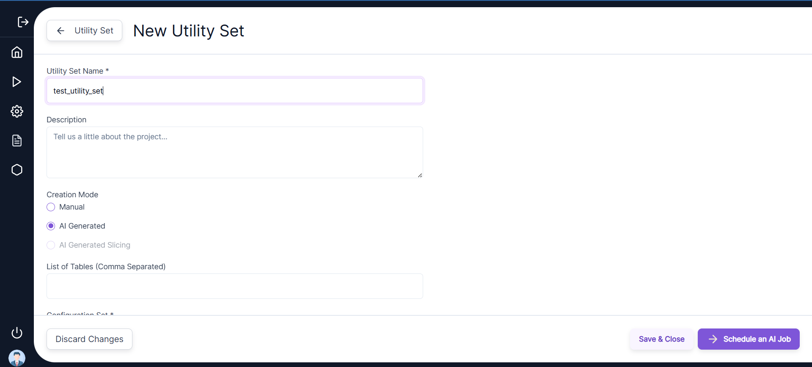Open Settings via the gear icon
Screen dimensions: 812x367
click(17, 111)
